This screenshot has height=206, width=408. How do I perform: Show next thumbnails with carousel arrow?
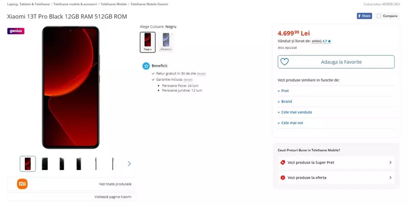pyautogui.click(x=129, y=163)
